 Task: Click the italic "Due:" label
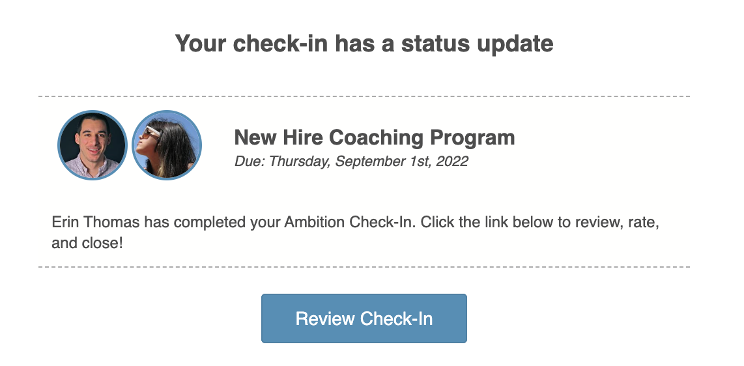pos(250,161)
